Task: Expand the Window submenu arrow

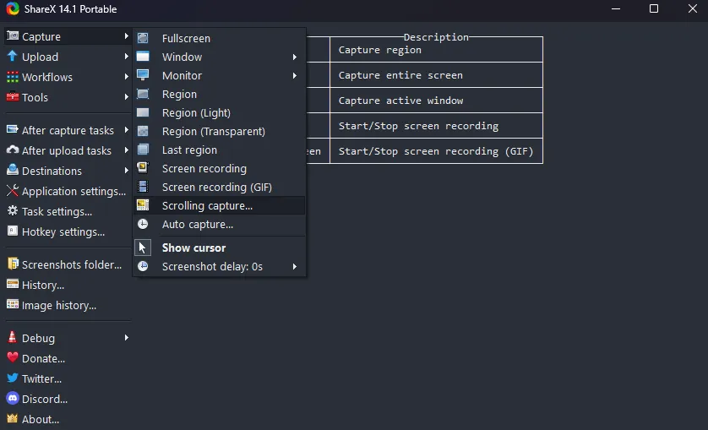Action: pos(295,57)
